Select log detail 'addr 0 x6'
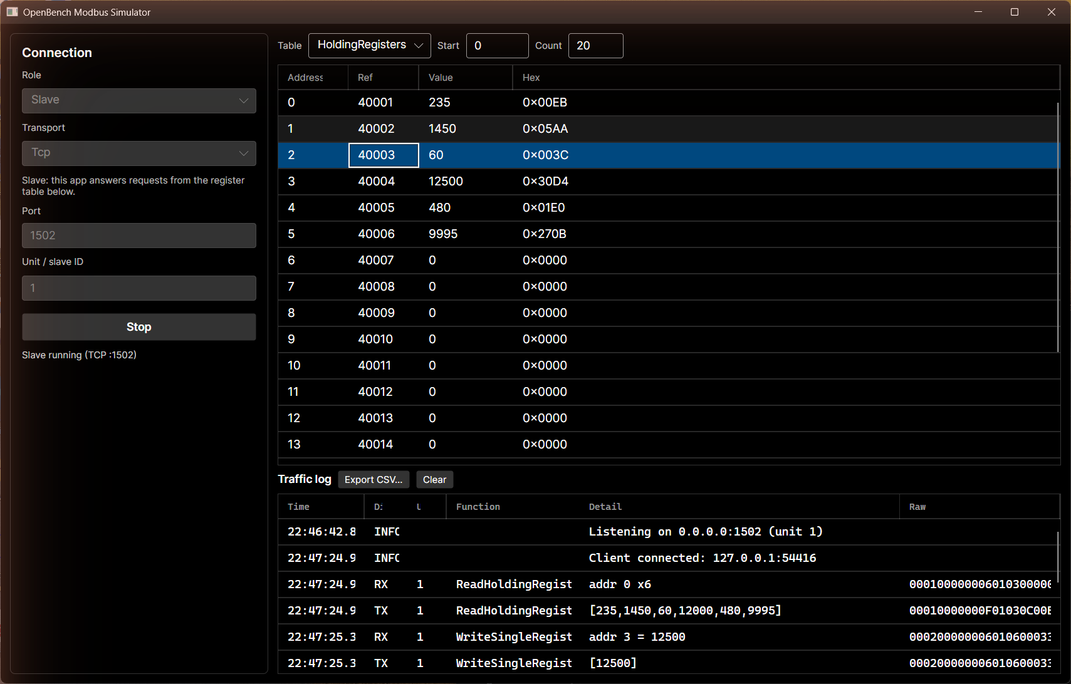1071x684 pixels. [x=620, y=584]
